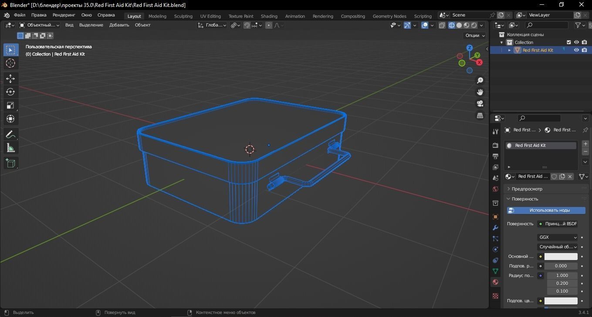Toggle show gizmos button
The width and height of the screenshot is (592, 317).
[407, 25]
